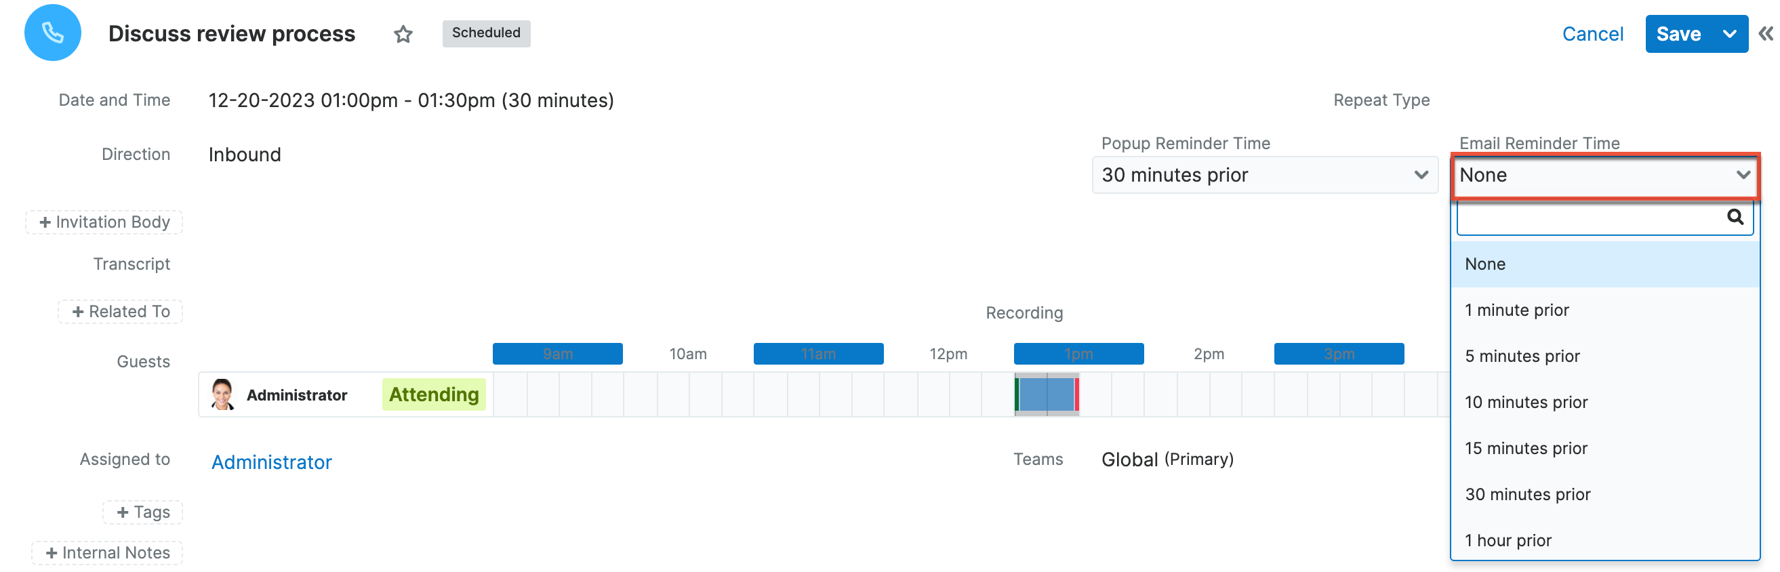The width and height of the screenshot is (1780, 572).
Task: Click the scheduled call block in timeline
Action: click(1046, 394)
